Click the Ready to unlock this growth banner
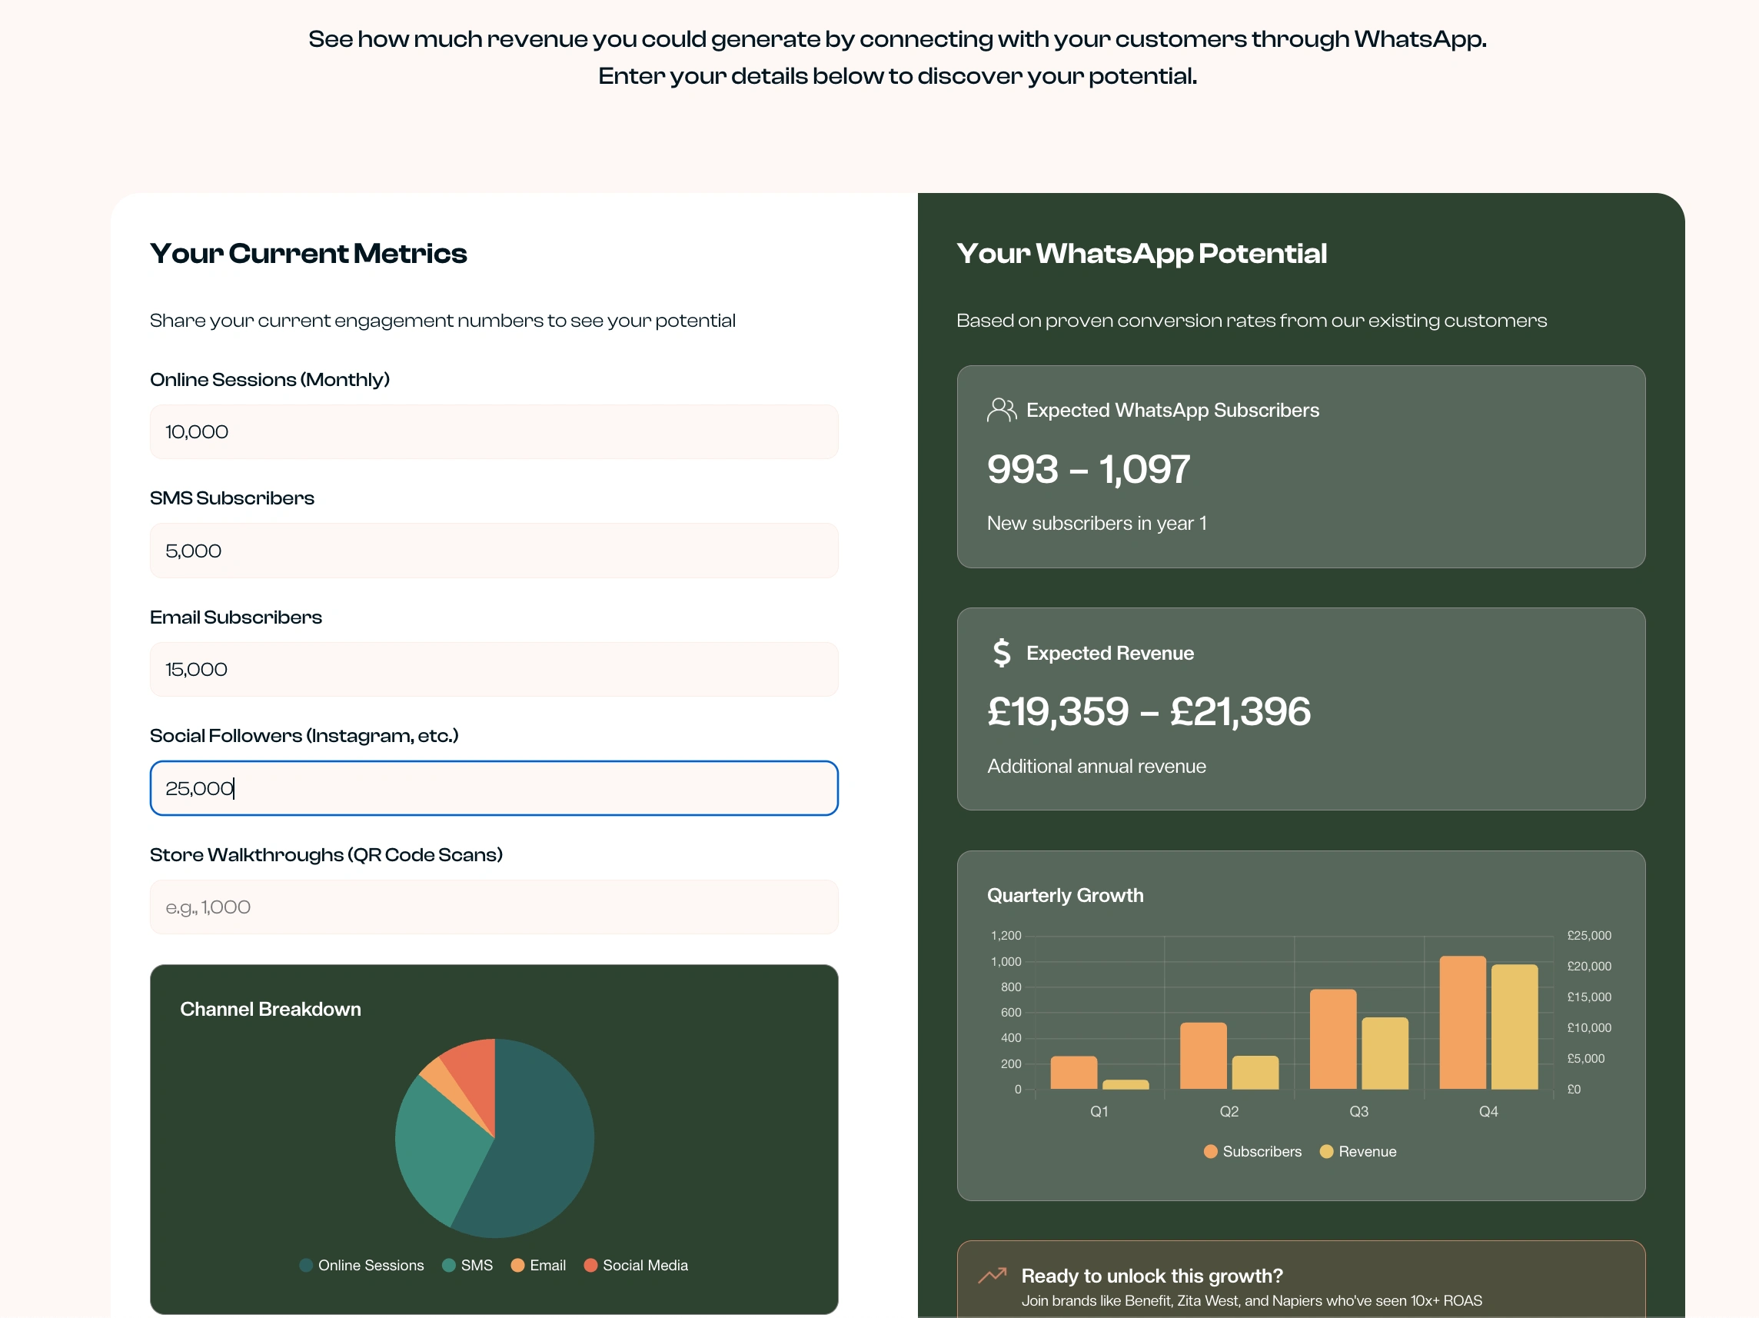1759x1318 pixels. (1300, 1280)
